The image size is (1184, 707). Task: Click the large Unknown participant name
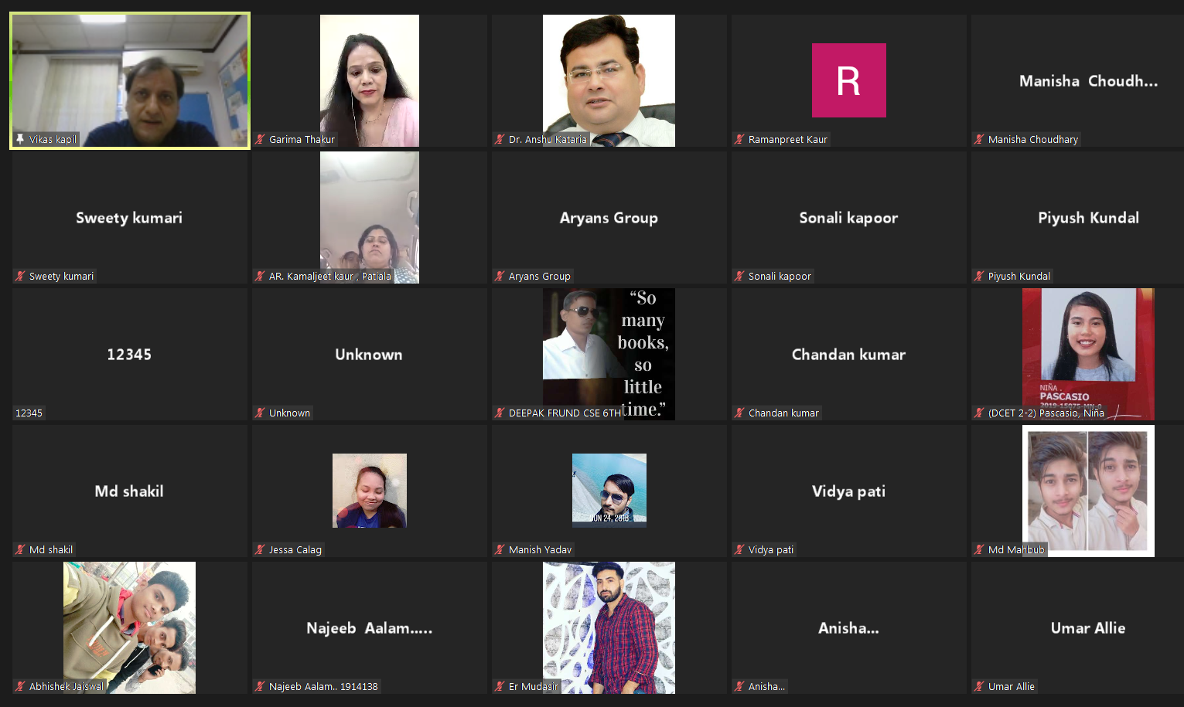(x=369, y=355)
